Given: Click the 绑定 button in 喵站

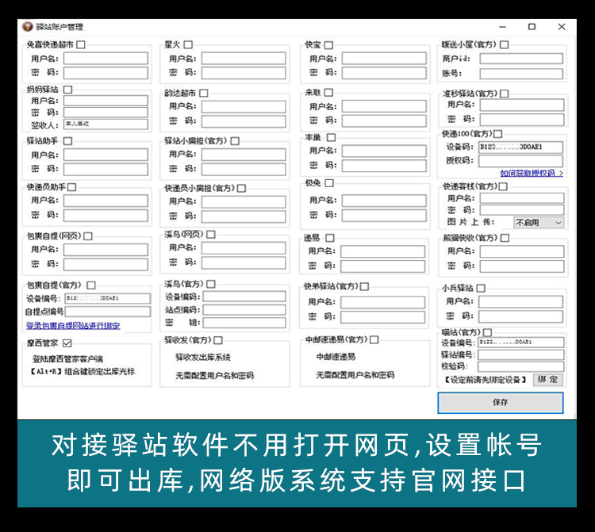Looking at the screenshot, I should tap(547, 380).
